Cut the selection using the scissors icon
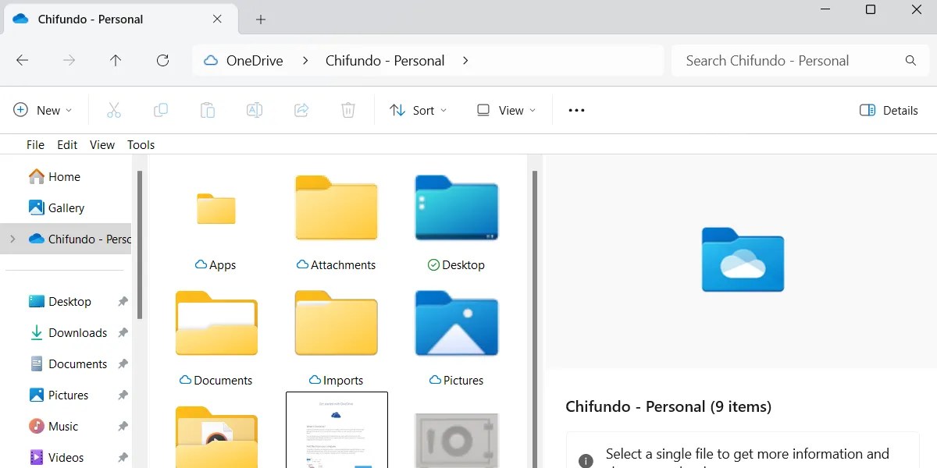 pyautogui.click(x=114, y=110)
